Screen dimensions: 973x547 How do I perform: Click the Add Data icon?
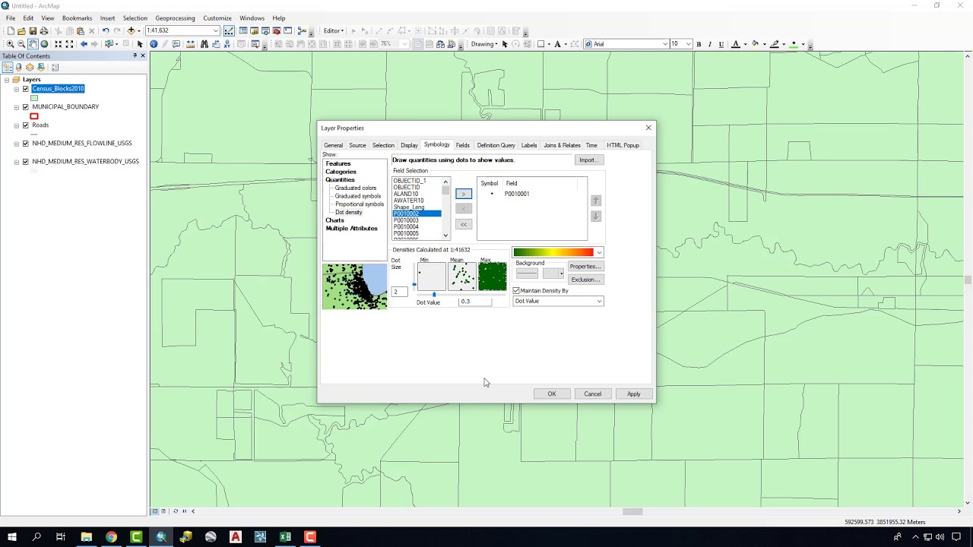coord(131,31)
